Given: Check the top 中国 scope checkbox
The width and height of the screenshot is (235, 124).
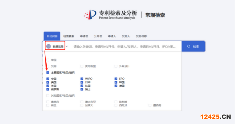Looking at the screenshot, I should click(x=48, y=60).
